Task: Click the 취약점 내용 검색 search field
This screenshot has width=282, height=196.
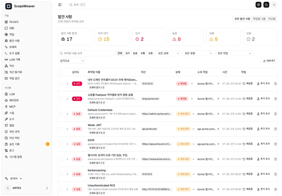Action: click(86, 53)
